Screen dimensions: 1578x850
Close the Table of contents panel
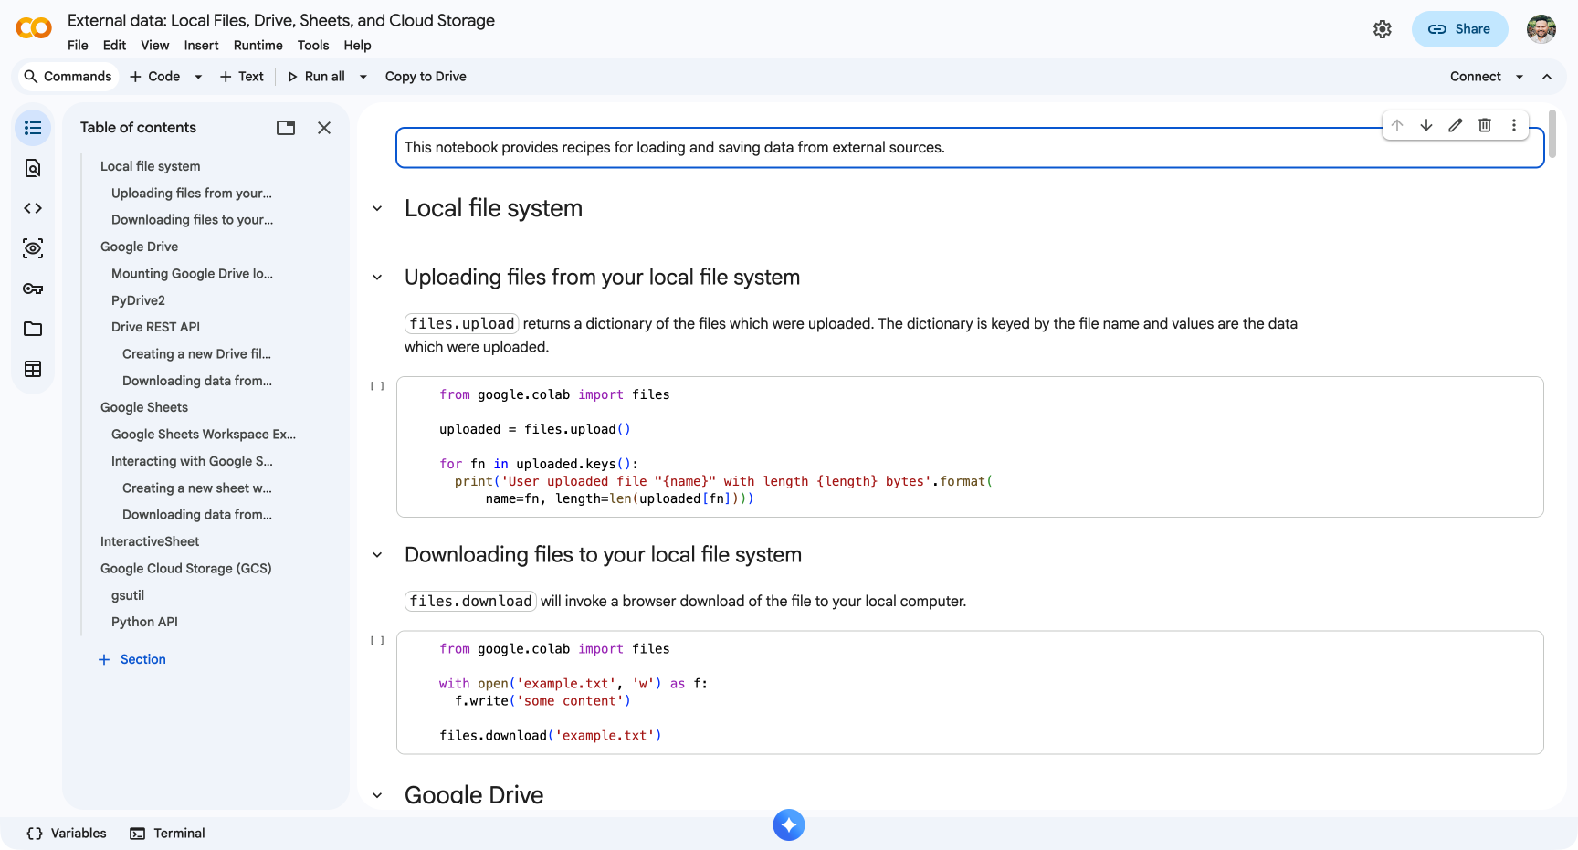point(324,128)
